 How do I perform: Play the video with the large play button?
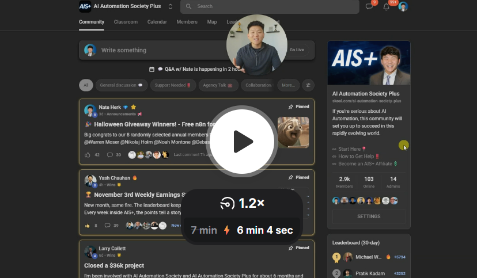pos(241,141)
